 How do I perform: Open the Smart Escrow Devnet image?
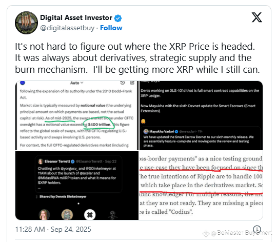pyautogui.click(x=201, y=115)
